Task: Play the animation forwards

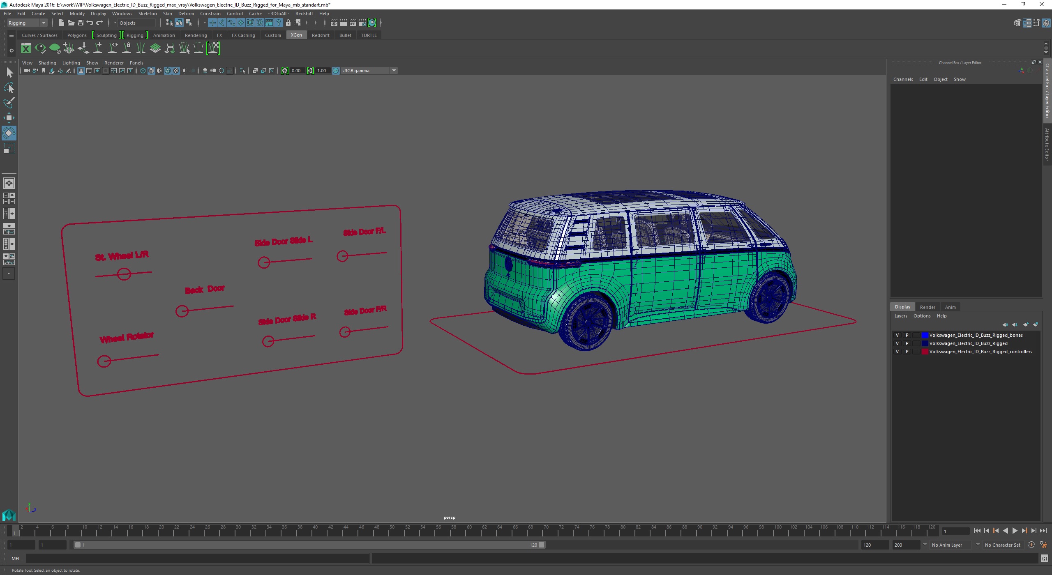Action: 1015,531
